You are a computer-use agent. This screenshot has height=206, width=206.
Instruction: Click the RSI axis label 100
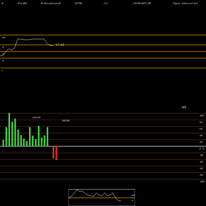[3, 37]
